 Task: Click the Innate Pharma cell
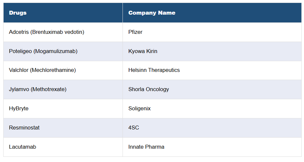tap(146, 147)
